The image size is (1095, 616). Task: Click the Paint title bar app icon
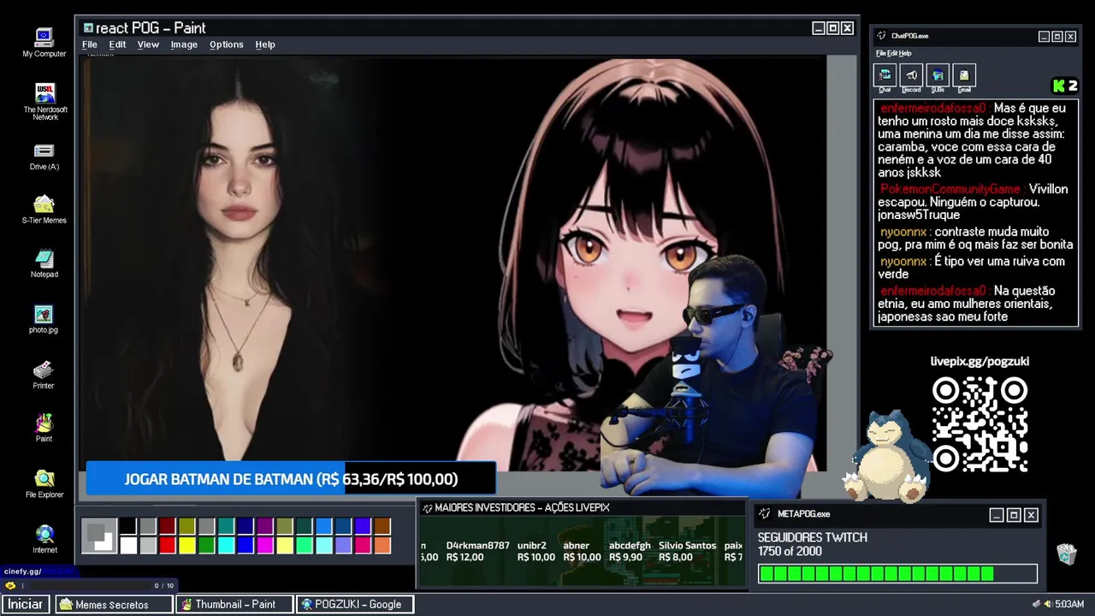(x=88, y=28)
